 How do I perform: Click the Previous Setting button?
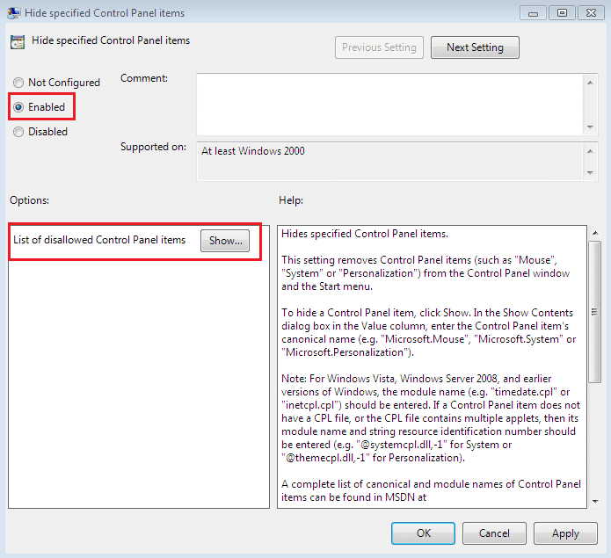pyautogui.click(x=379, y=47)
